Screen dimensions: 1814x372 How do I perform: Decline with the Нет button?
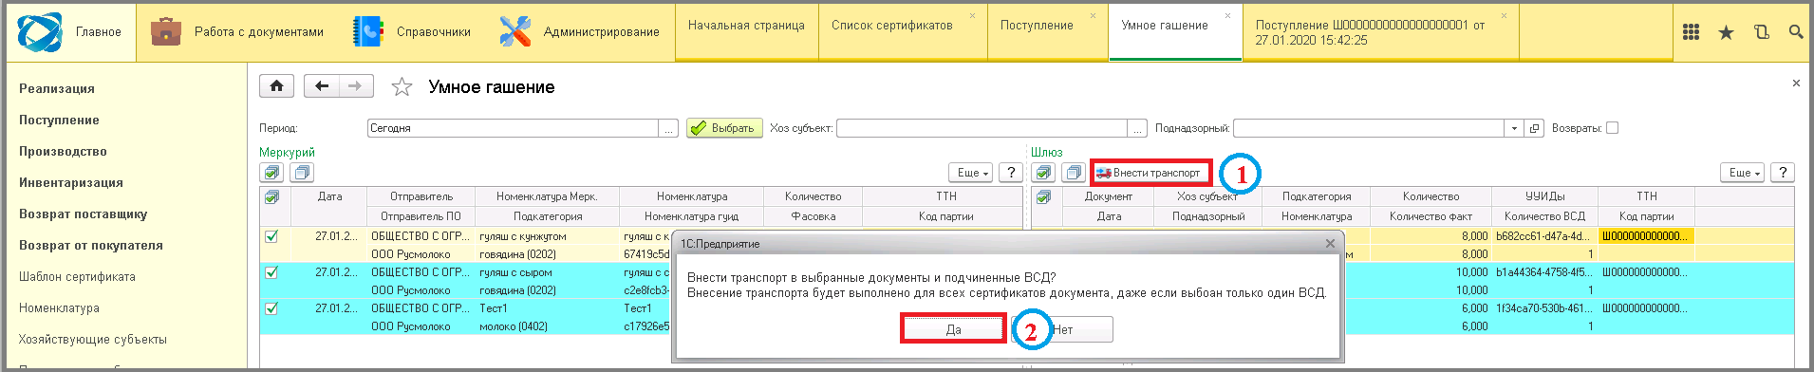tap(1062, 329)
